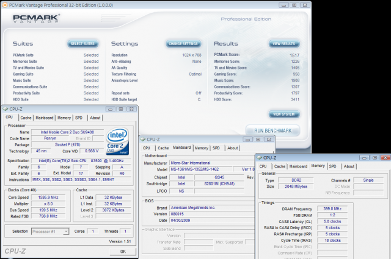Screen dimensions: 391x259
Task: Start the test with Run Benchmark
Action: point(273,130)
